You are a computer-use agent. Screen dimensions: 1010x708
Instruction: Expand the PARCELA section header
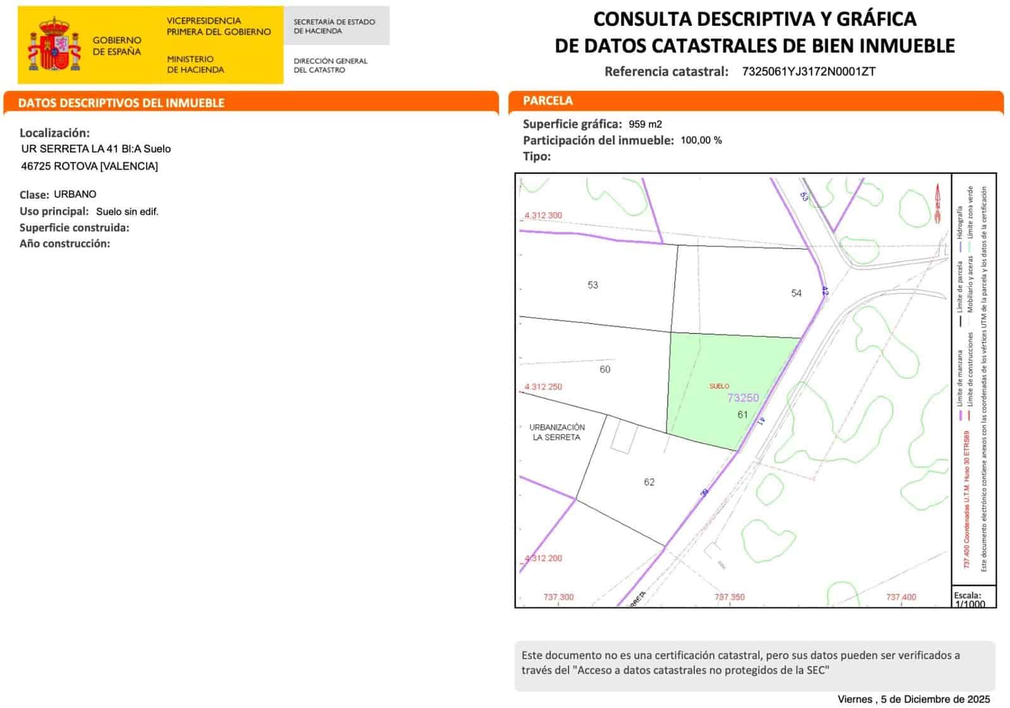(548, 101)
